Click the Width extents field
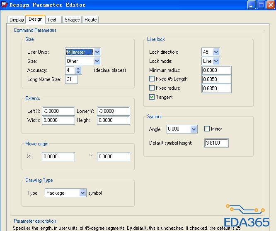Screen dimensions: 276x231 point(58,120)
